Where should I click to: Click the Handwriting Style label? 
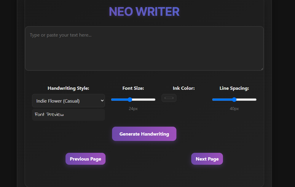click(x=68, y=88)
